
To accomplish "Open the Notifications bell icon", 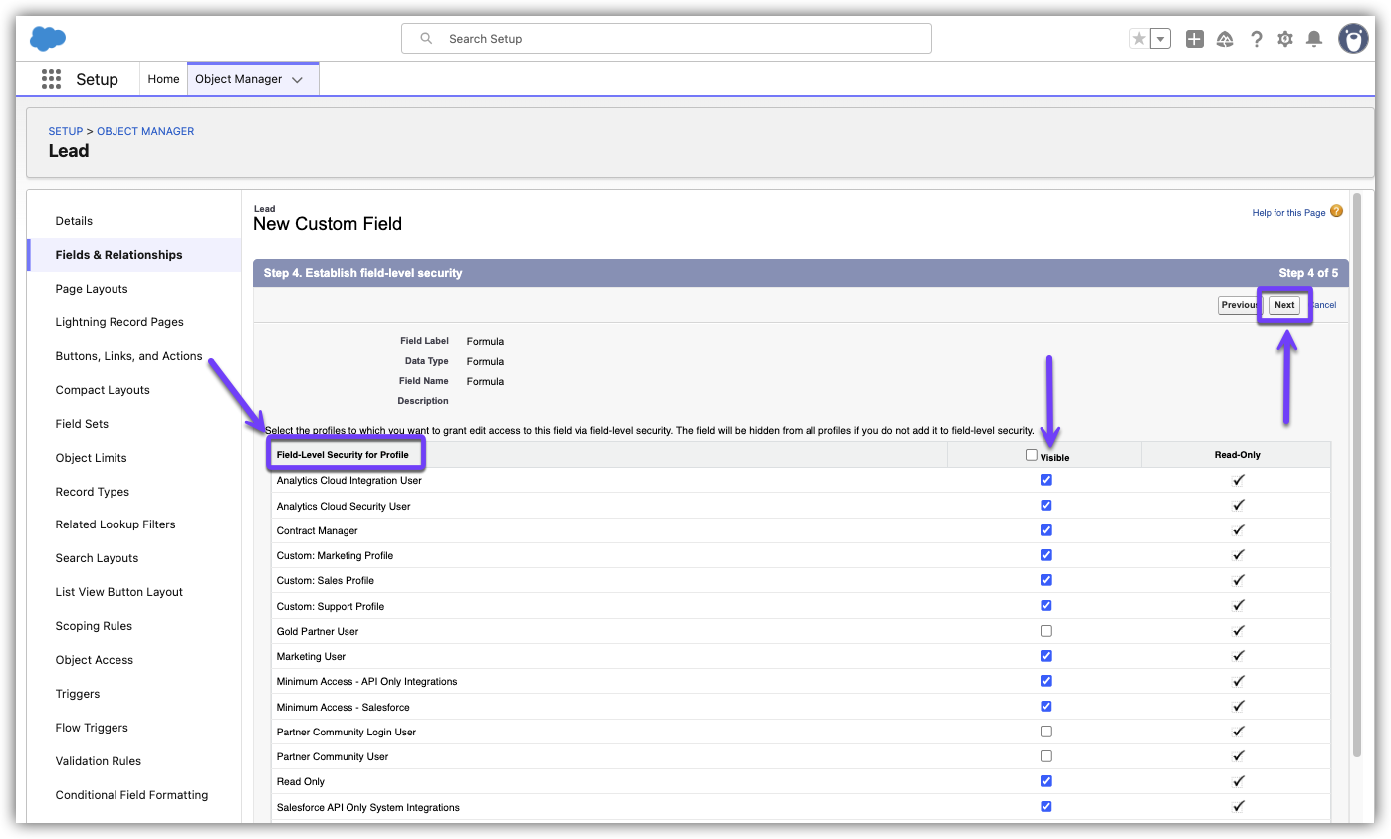I will 1314,39.
